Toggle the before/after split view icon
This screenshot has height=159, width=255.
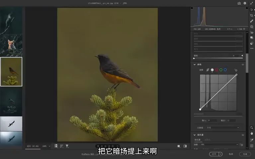pyautogui.click(x=185, y=146)
